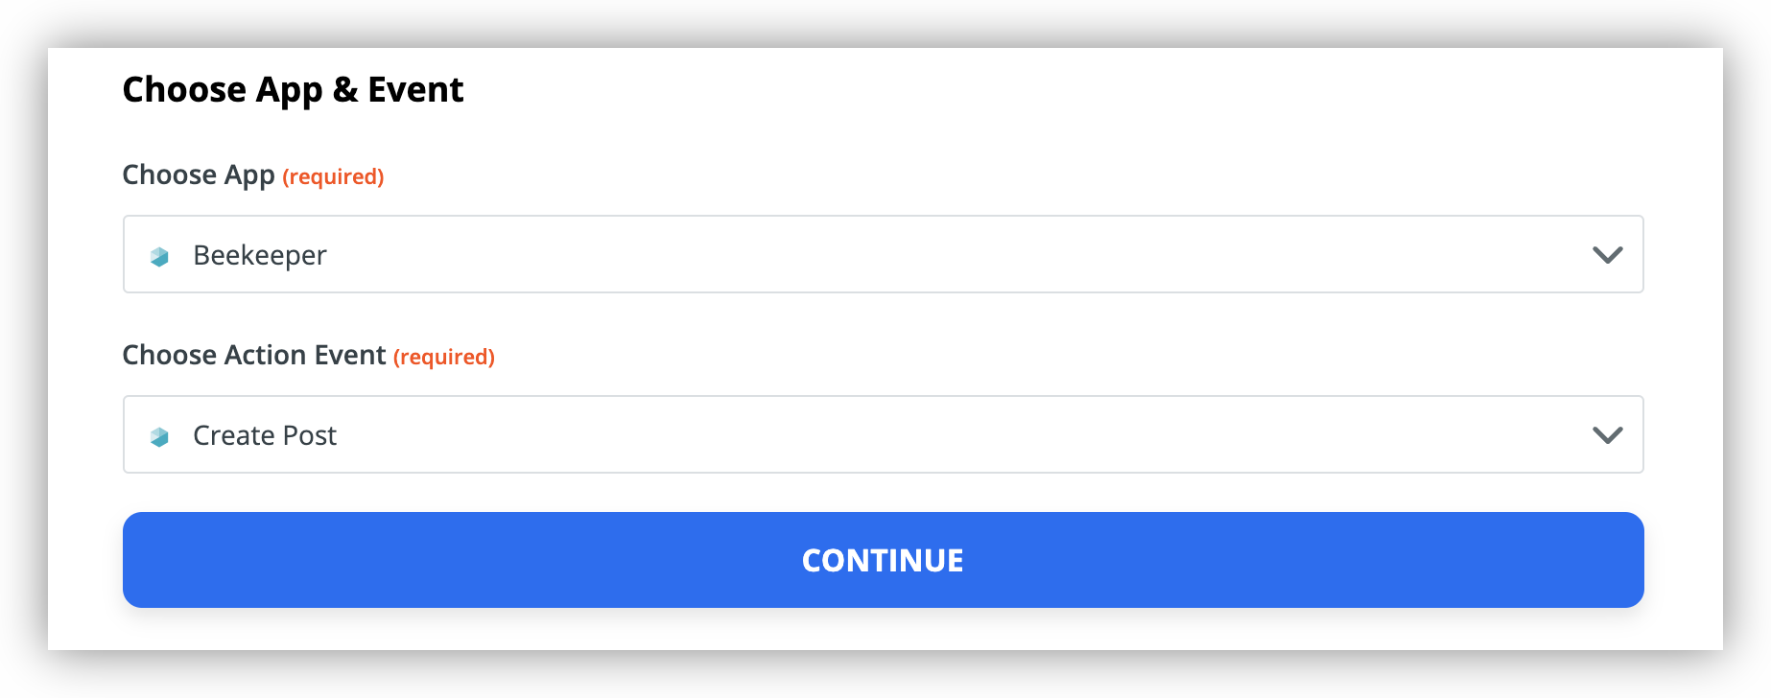Click the Choose App & Event heading
Screen dimensions: 1771x698
pyautogui.click(x=293, y=90)
